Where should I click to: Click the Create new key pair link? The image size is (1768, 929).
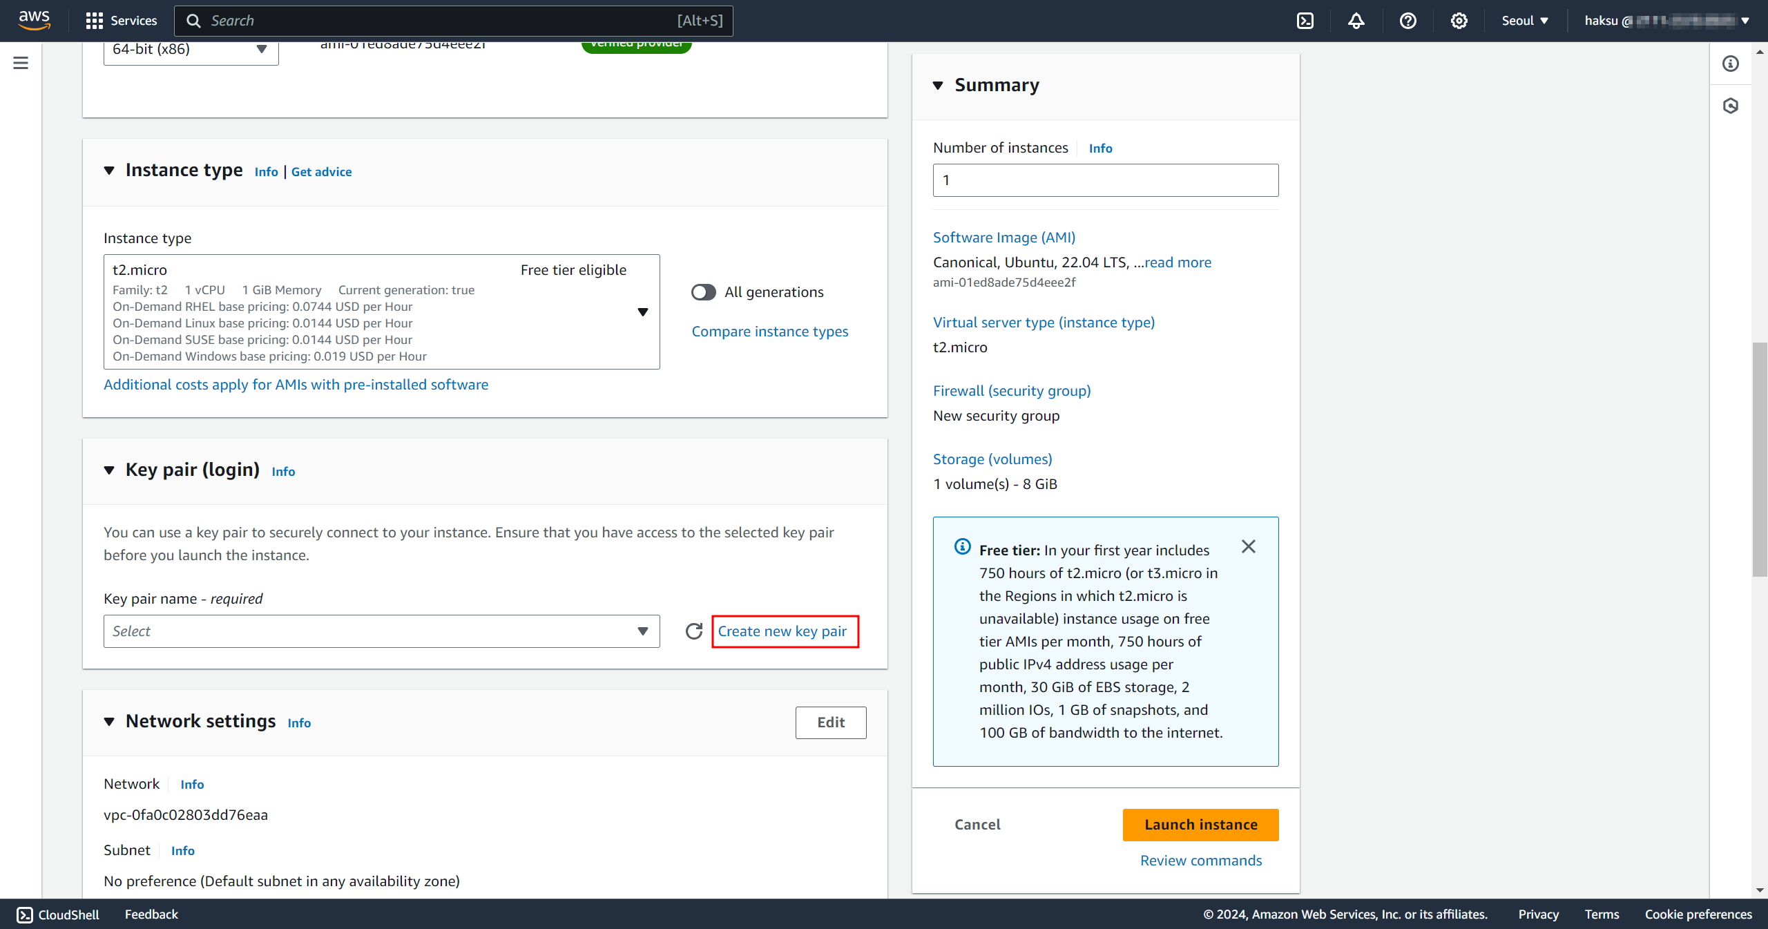coord(782,631)
